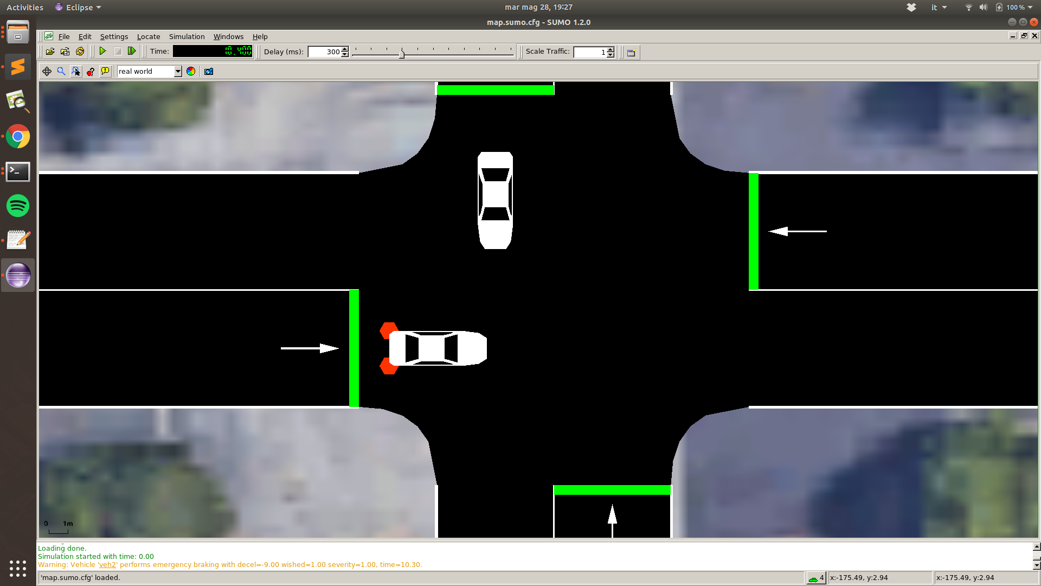Open the real world scheme dropdown
This screenshot has height=586, width=1041.
[x=177, y=72]
